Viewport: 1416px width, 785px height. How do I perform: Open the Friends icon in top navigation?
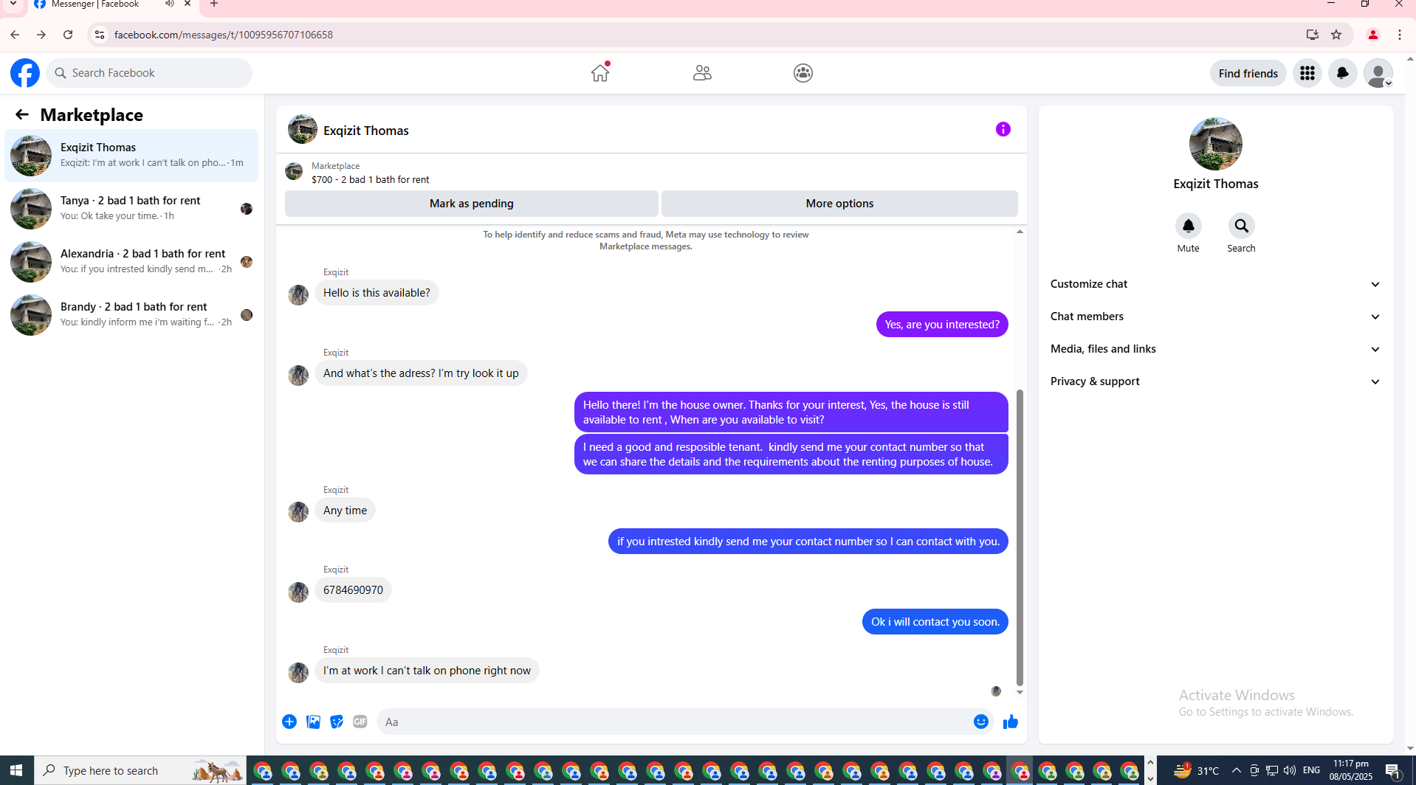tap(702, 73)
